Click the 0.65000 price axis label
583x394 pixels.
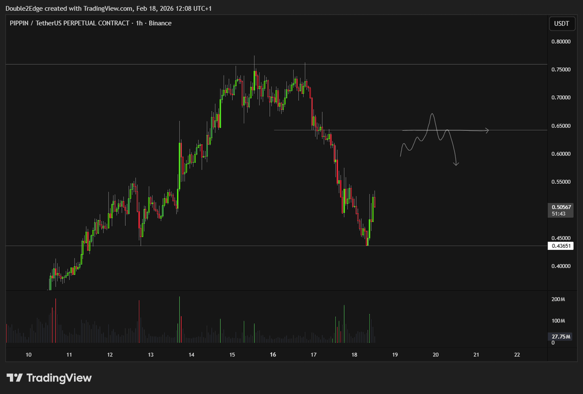(561, 126)
